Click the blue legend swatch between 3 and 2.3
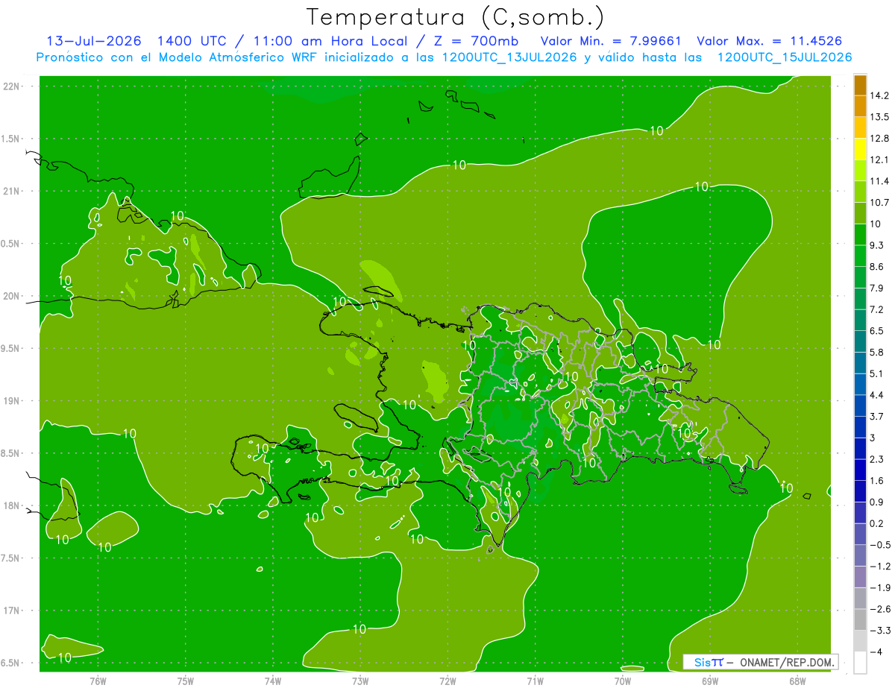Screen dimensions: 895x691 [860, 448]
